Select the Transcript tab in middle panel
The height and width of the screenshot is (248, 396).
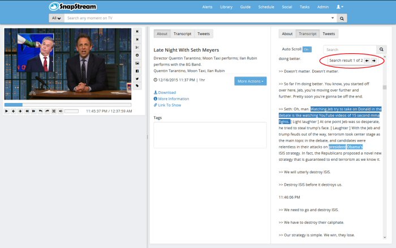pyautogui.click(x=182, y=33)
